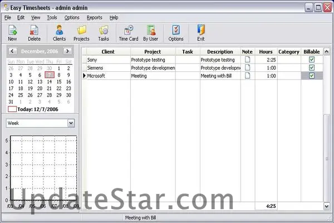
Task: Open the Help menu
Action: [114, 17]
